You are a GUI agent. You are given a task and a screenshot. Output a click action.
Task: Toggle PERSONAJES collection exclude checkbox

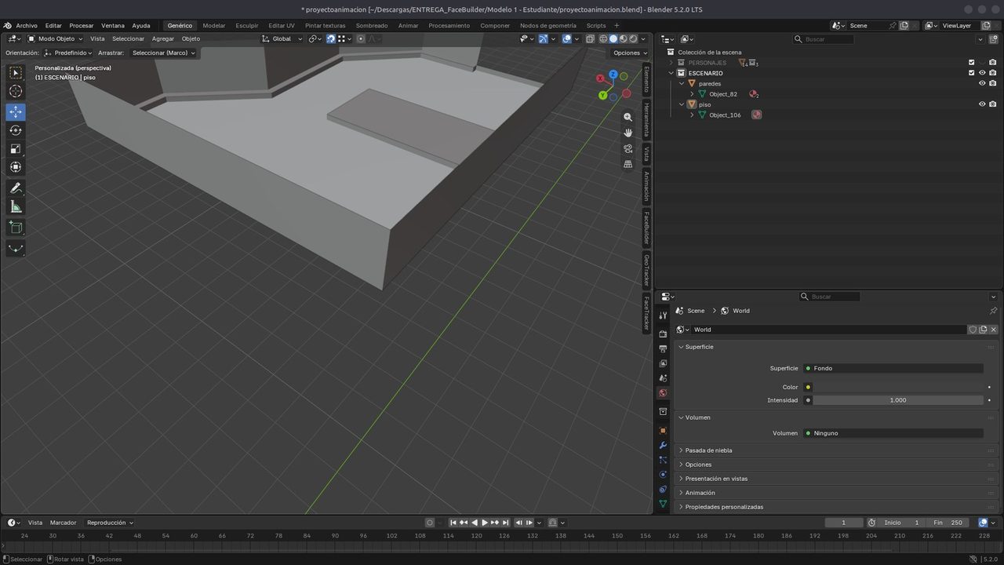click(971, 63)
